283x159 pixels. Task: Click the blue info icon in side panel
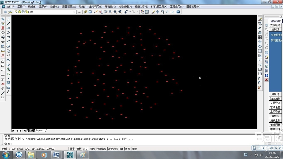[x=266, y=75]
